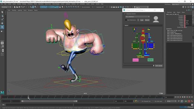This screenshot has height=109, width=194.
Task: Click the single-pane layout icon in left sidebar
Action: 2,43
